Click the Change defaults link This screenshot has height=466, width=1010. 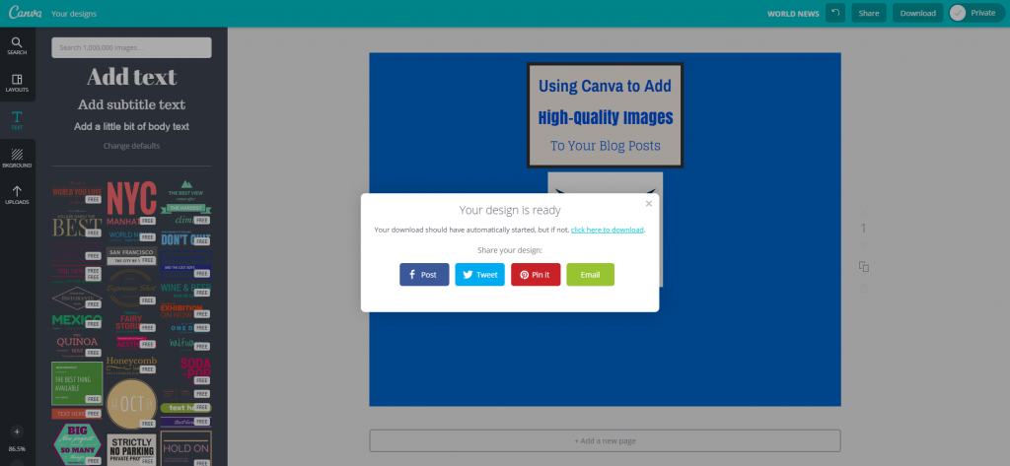(x=131, y=146)
